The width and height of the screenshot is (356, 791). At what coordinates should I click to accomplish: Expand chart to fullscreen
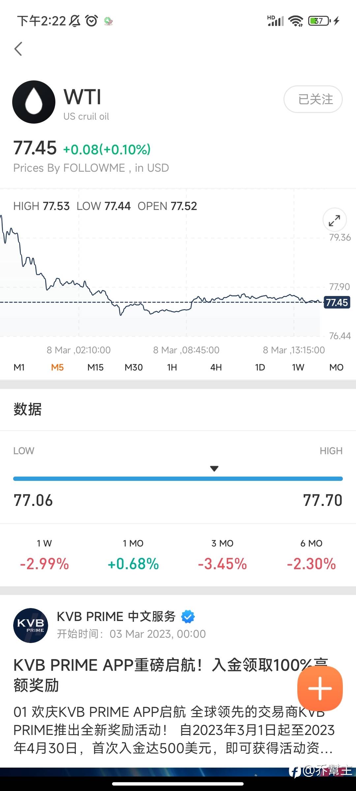pyautogui.click(x=334, y=220)
